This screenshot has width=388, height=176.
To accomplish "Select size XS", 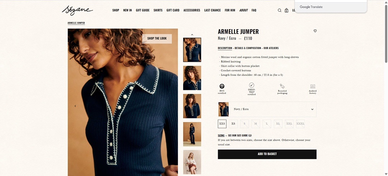I will click(233, 124).
